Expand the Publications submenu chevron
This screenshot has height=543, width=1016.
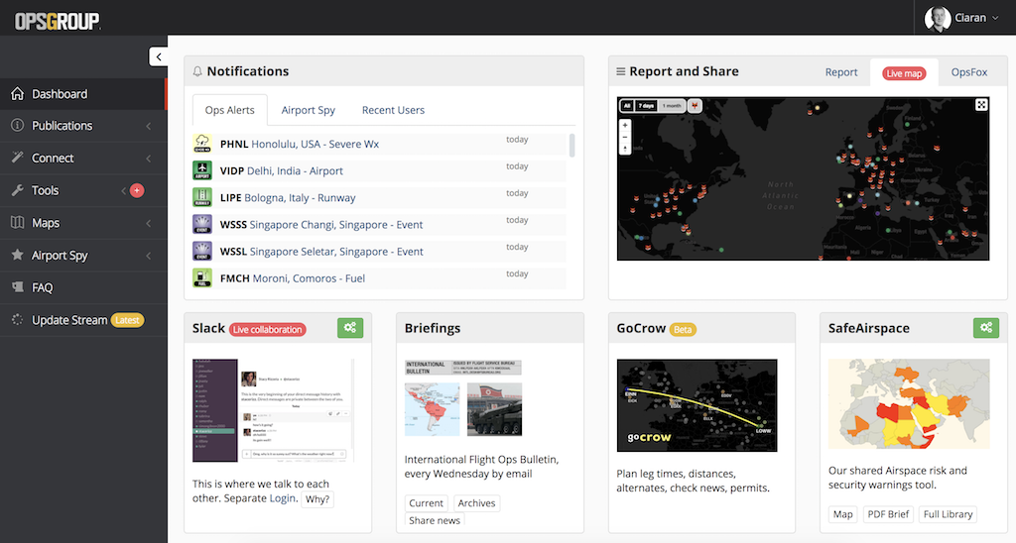(x=149, y=126)
